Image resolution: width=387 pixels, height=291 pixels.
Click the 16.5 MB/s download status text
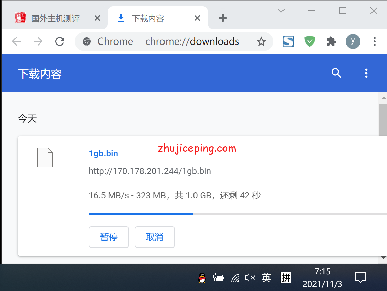pyautogui.click(x=175, y=195)
